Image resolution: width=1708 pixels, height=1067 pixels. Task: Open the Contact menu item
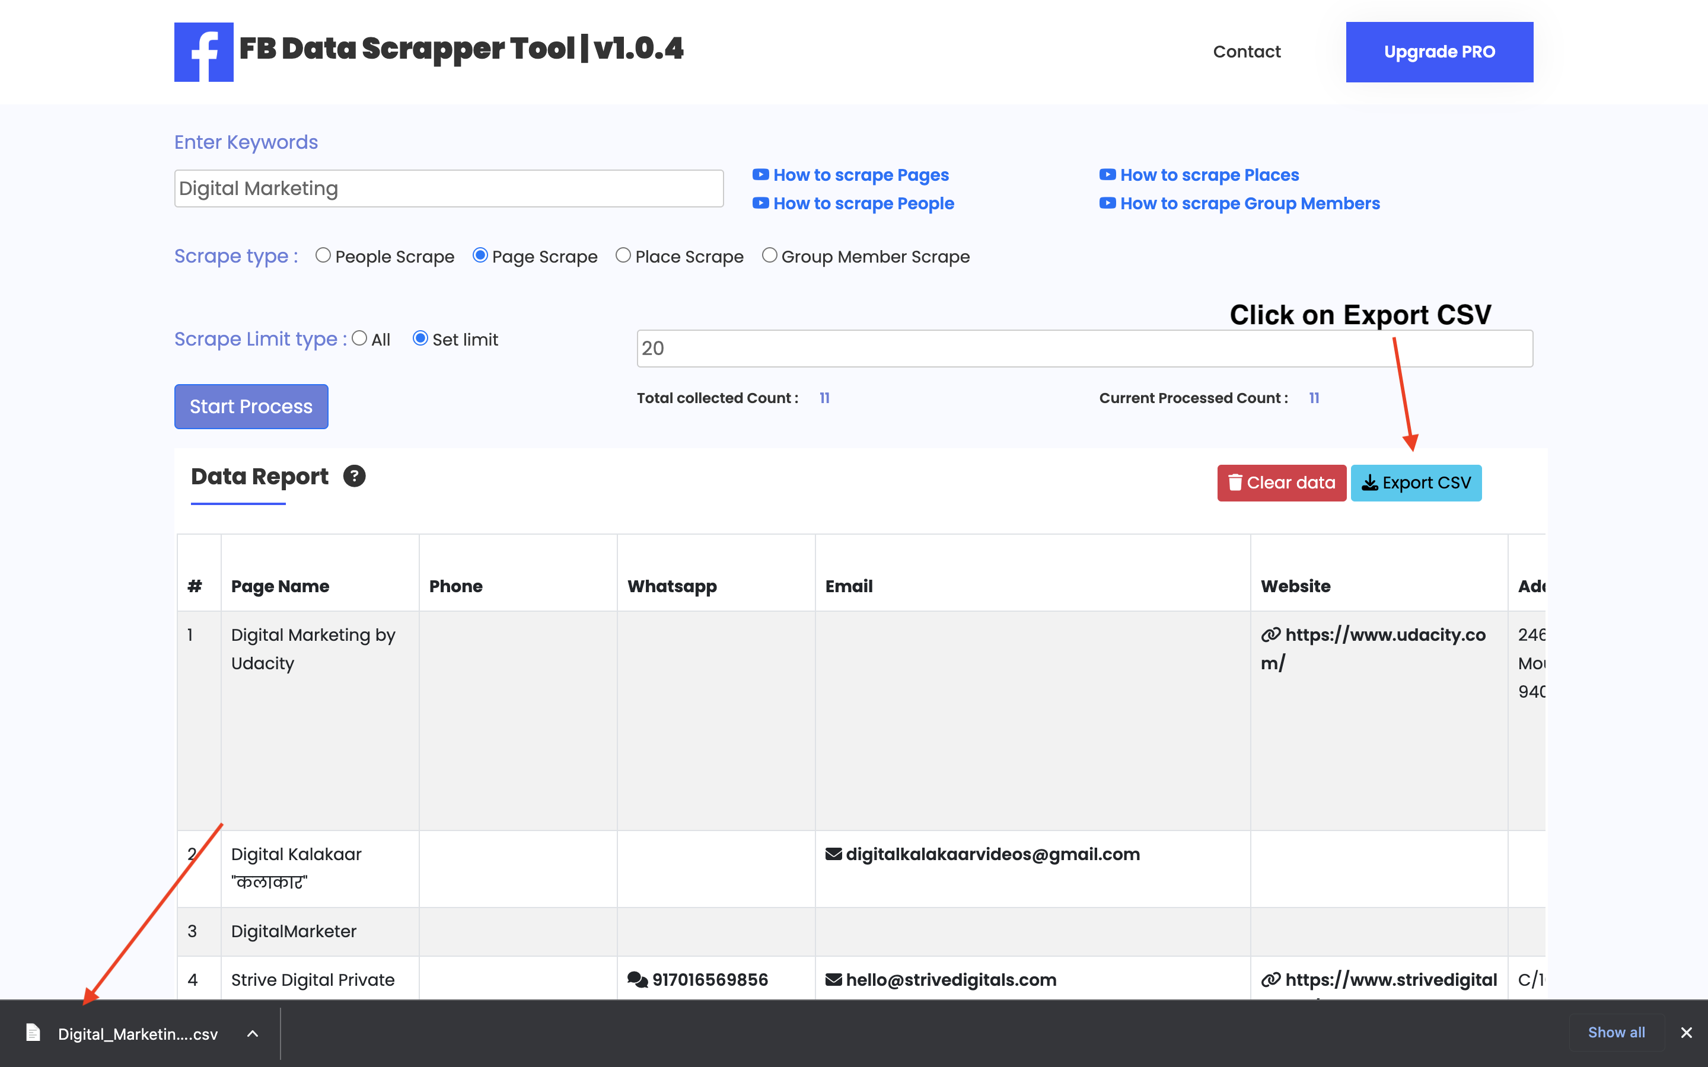(1247, 51)
